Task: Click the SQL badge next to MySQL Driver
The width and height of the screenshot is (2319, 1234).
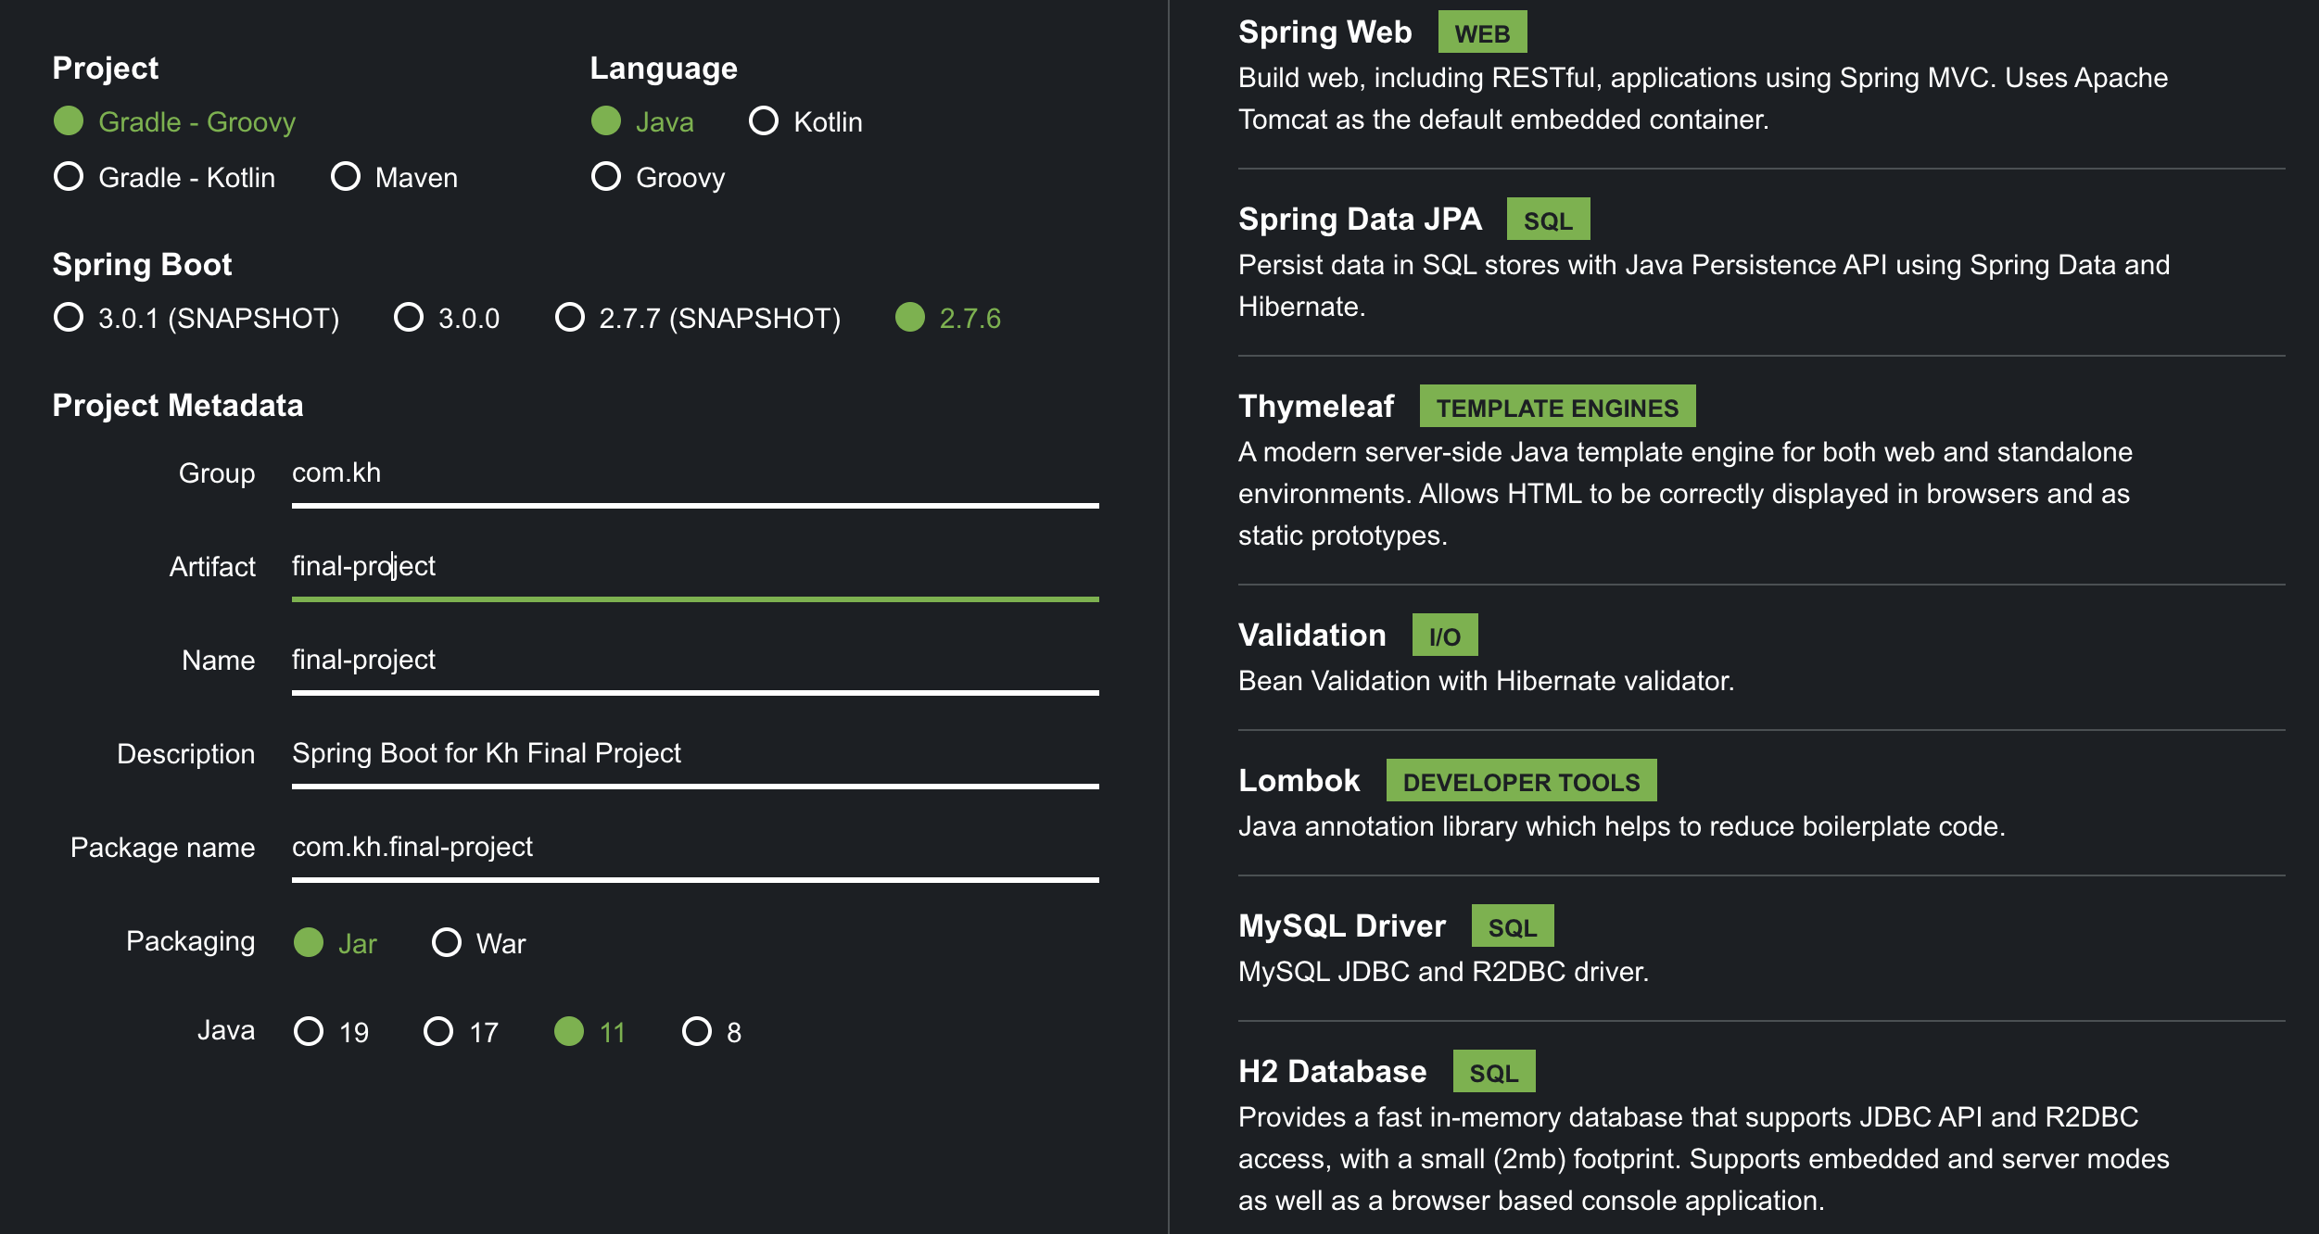Action: (x=1512, y=925)
